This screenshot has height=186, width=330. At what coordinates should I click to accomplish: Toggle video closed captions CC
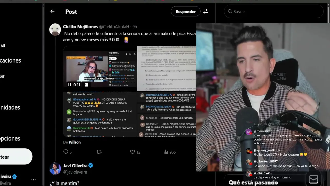coord(87,84)
